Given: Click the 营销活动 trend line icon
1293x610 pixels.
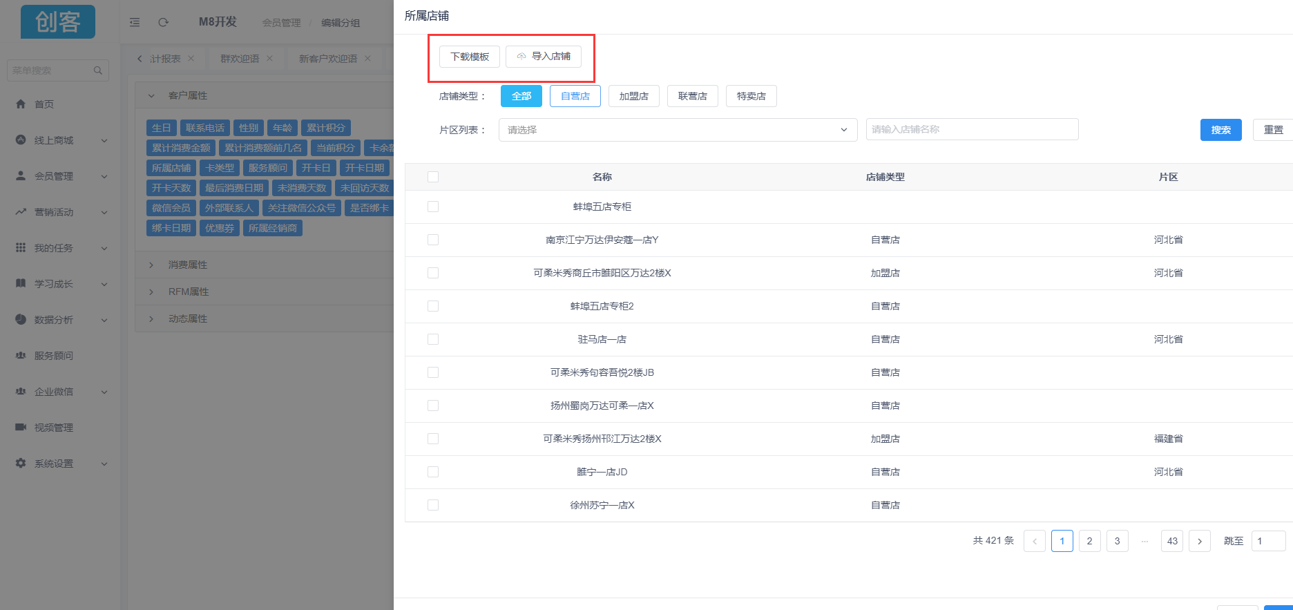Looking at the screenshot, I should (21, 211).
